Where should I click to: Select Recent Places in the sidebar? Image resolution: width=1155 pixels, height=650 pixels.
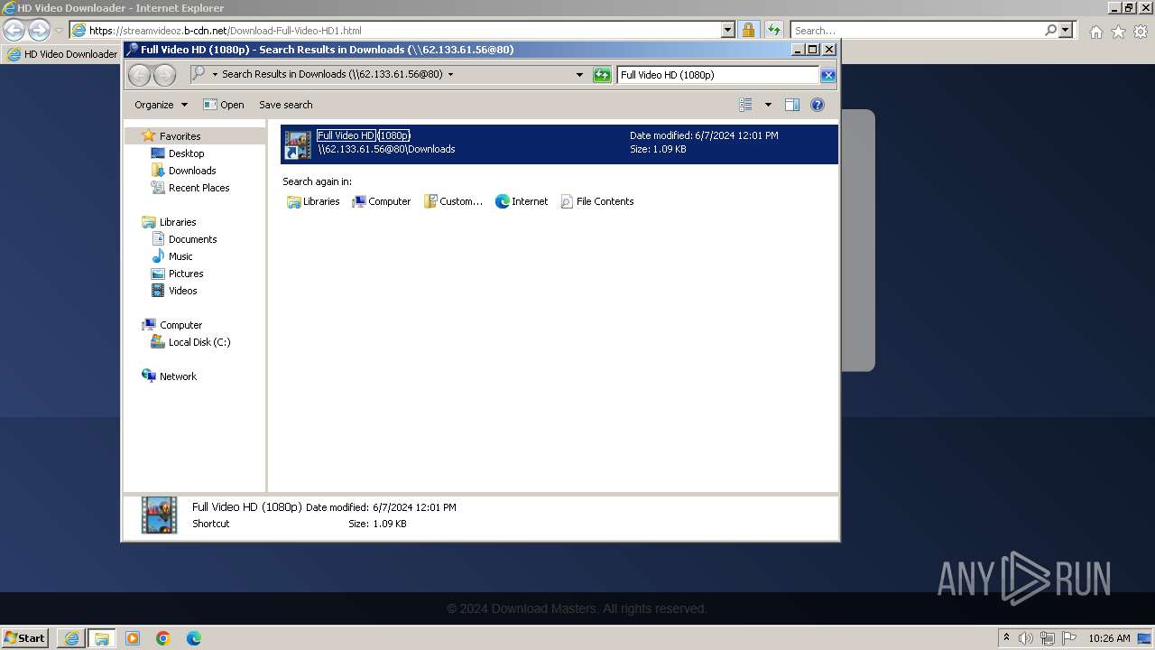199,188
